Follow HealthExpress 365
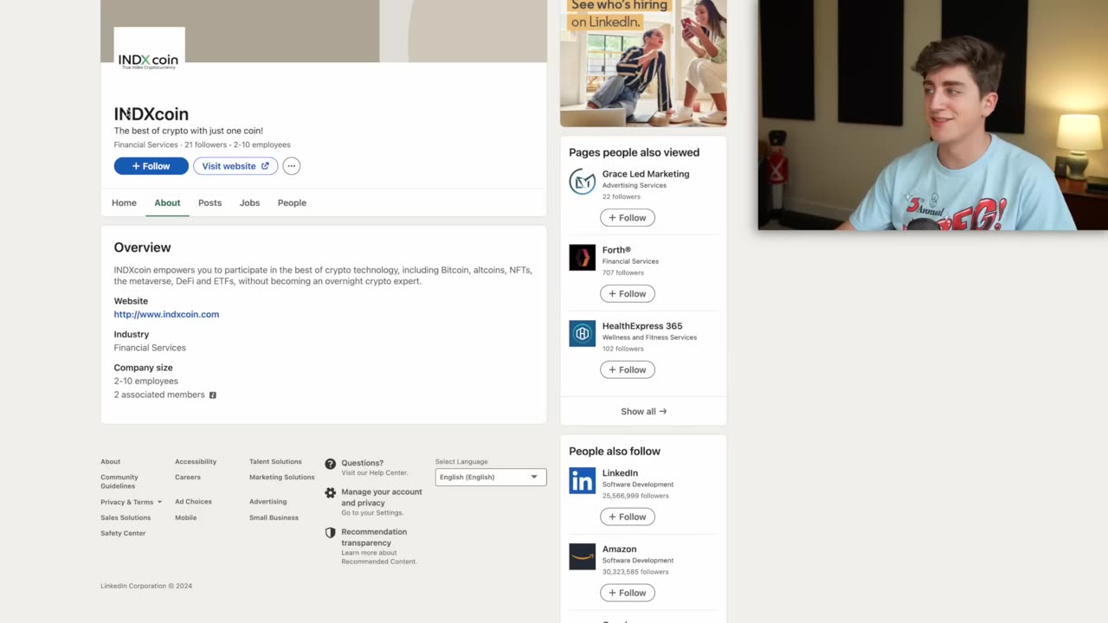Screen dimensions: 1108x623 (x=628, y=370)
